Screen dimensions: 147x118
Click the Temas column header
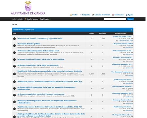91,33
